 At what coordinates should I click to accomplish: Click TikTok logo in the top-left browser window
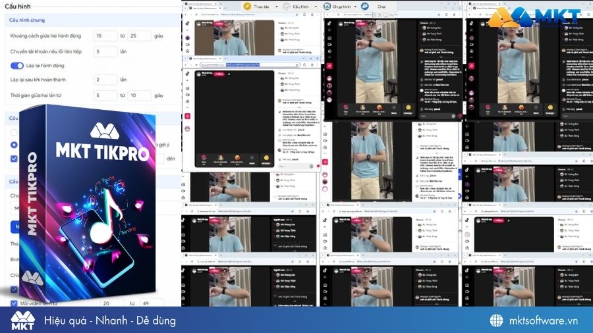pyautogui.click(x=188, y=24)
